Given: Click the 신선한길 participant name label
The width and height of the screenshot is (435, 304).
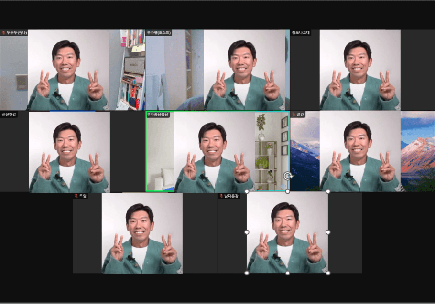Looking at the screenshot, I should click(x=10, y=115).
